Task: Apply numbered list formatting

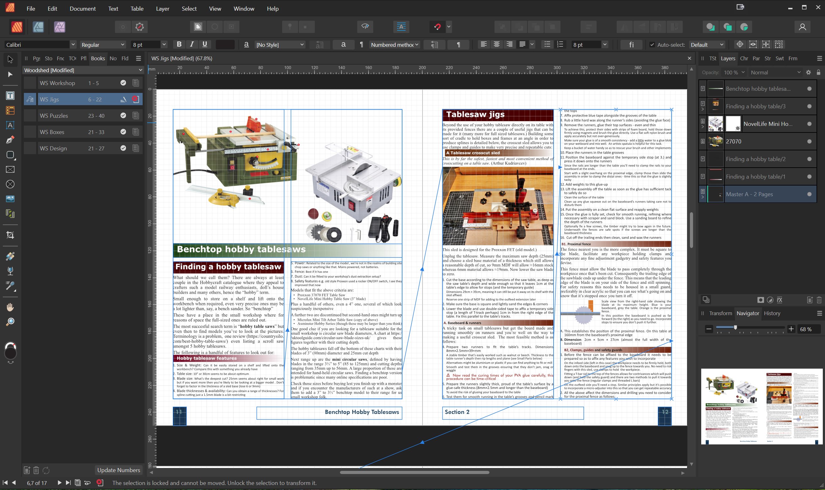Action: pos(560,45)
